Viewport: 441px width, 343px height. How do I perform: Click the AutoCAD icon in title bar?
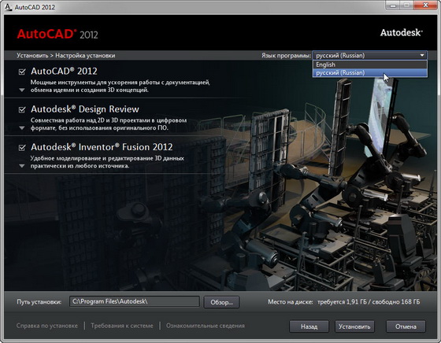[x=9, y=7]
